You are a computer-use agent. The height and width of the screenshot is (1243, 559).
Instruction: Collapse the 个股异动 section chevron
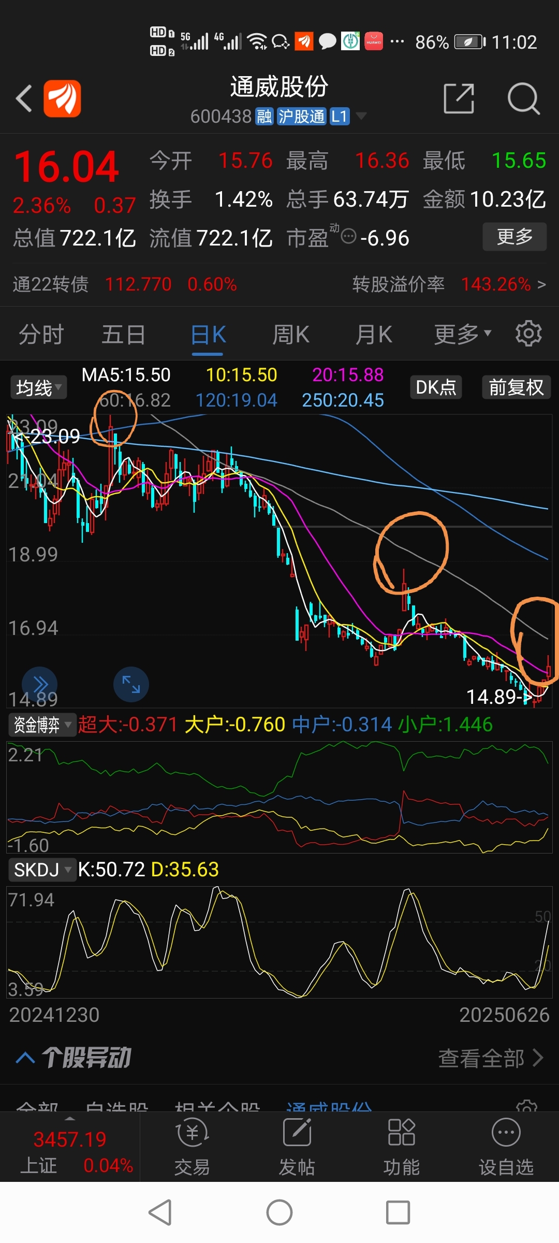(x=25, y=1058)
